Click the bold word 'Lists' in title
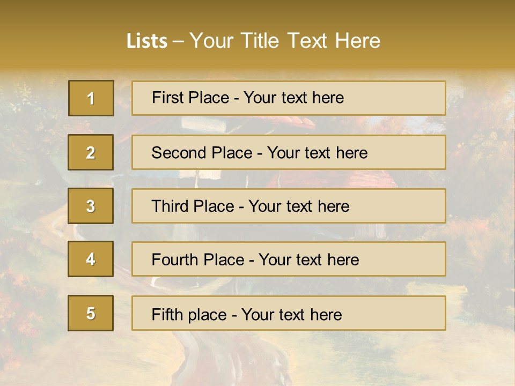Viewport: 515px width, 386px height. (146, 41)
